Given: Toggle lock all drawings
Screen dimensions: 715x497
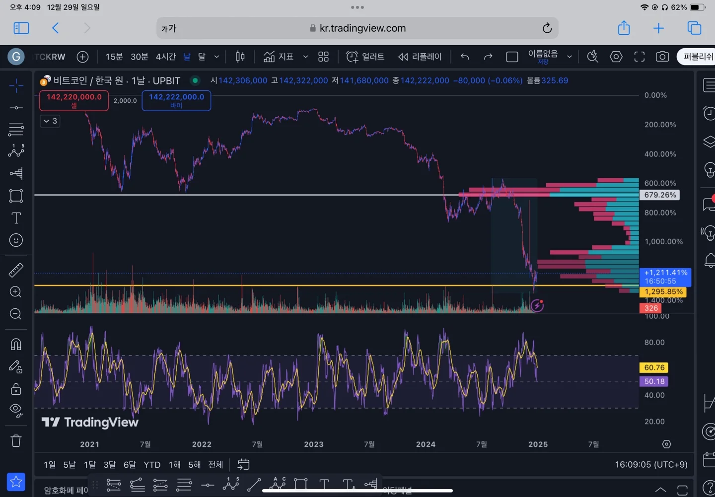Looking at the screenshot, I should pos(16,389).
